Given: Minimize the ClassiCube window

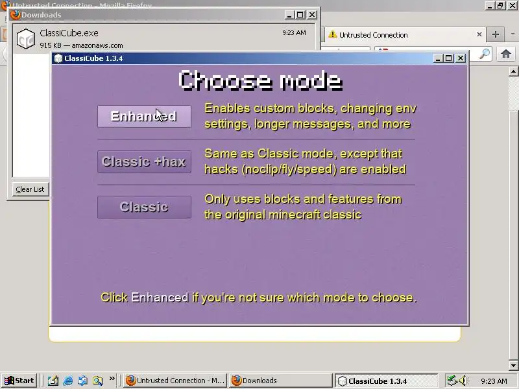Looking at the screenshot, I should [x=438, y=58].
